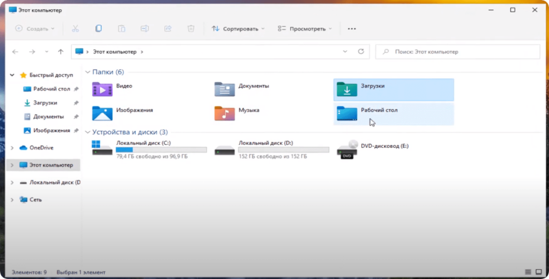Select Рабочий стол folder in main pane

pos(394,114)
